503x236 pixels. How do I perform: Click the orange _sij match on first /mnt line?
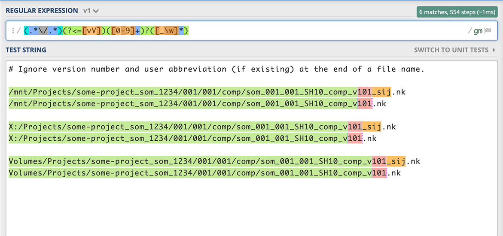coord(382,92)
